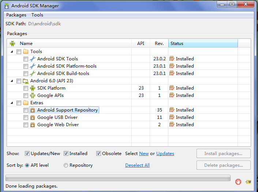Click the Done loading packages status text
Screen dimensions: 258x192
(x=31, y=186)
